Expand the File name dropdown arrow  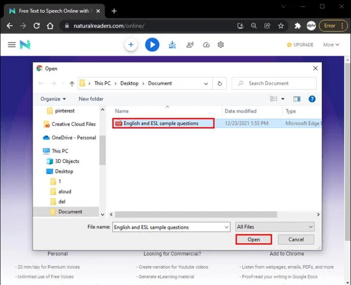click(x=226, y=227)
